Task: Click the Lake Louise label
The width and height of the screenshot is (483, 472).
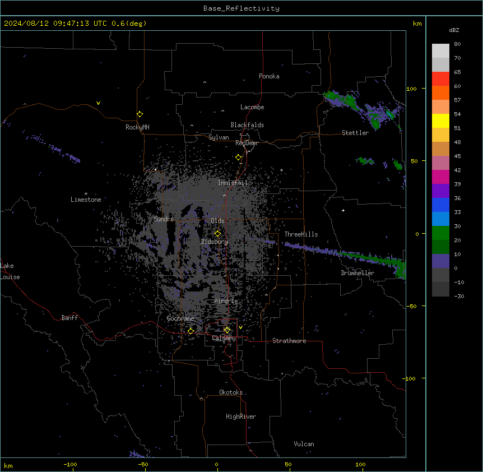Action: 9,271
